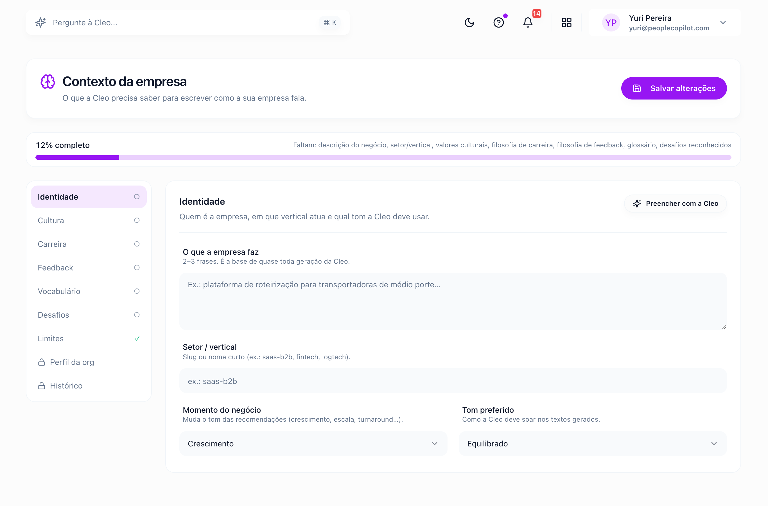Image resolution: width=768 pixels, height=506 pixels.
Task: Open the Desafios section
Action: coord(89,315)
